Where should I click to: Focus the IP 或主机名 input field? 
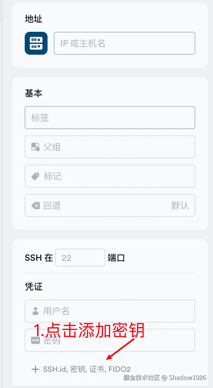click(124, 43)
